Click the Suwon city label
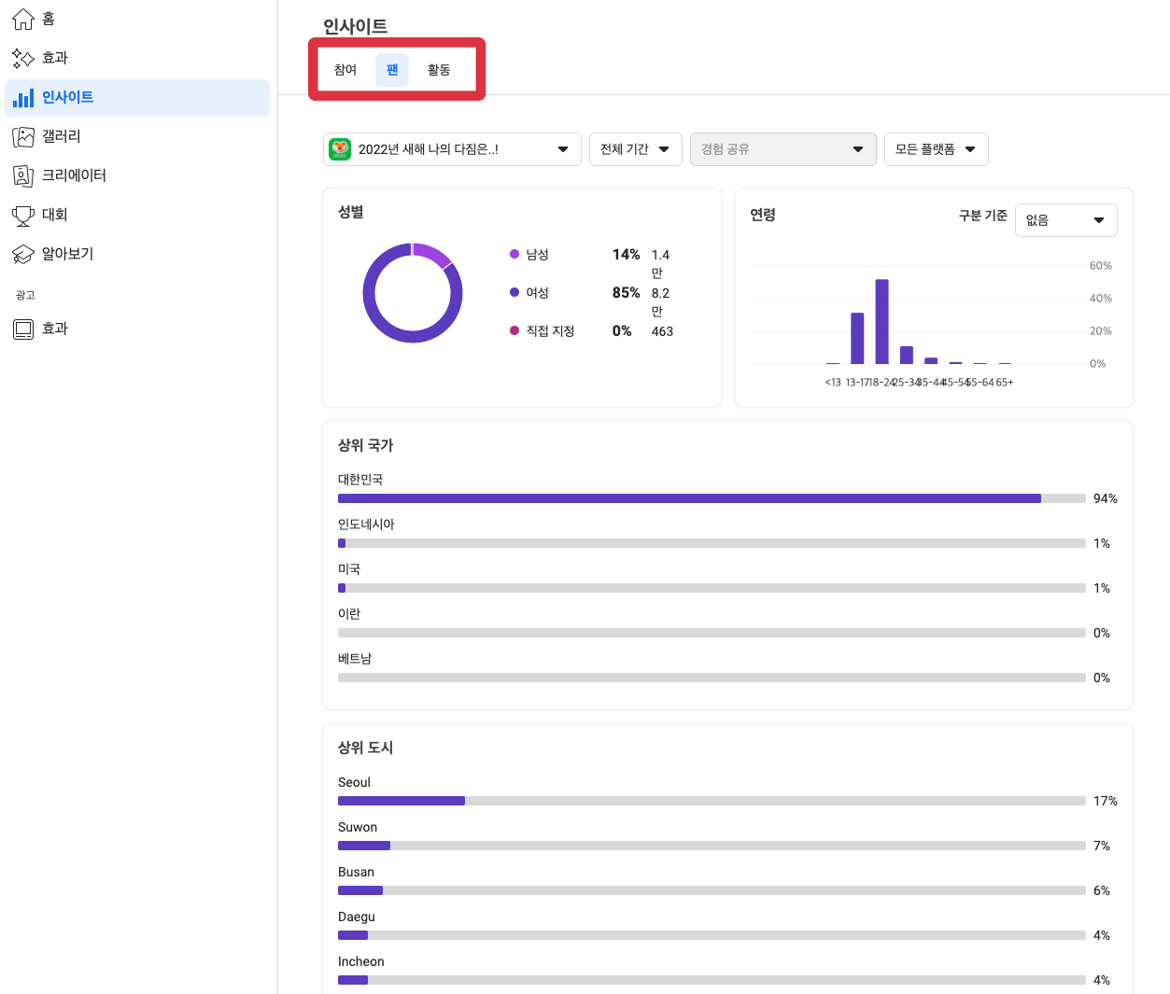This screenshot has height=994, width=1170. tap(358, 827)
